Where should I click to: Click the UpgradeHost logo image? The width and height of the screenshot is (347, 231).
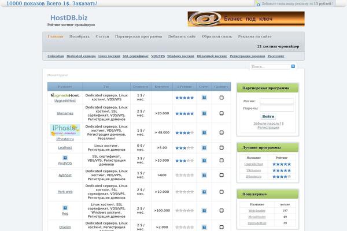65,95
